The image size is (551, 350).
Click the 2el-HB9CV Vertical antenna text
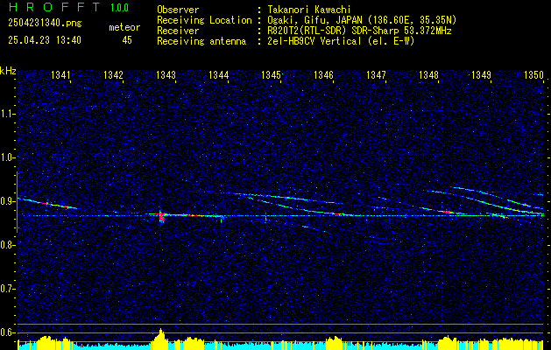coord(340,41)
